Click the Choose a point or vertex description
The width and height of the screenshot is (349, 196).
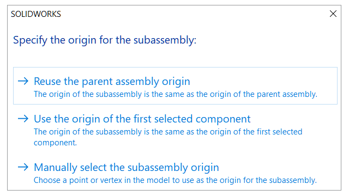[175, 180]
